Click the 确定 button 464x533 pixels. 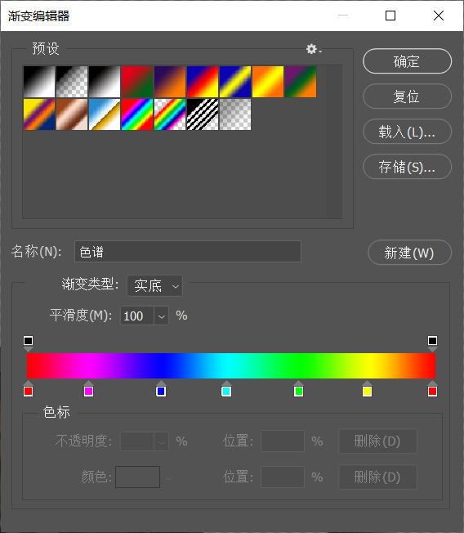click(407, 61)
